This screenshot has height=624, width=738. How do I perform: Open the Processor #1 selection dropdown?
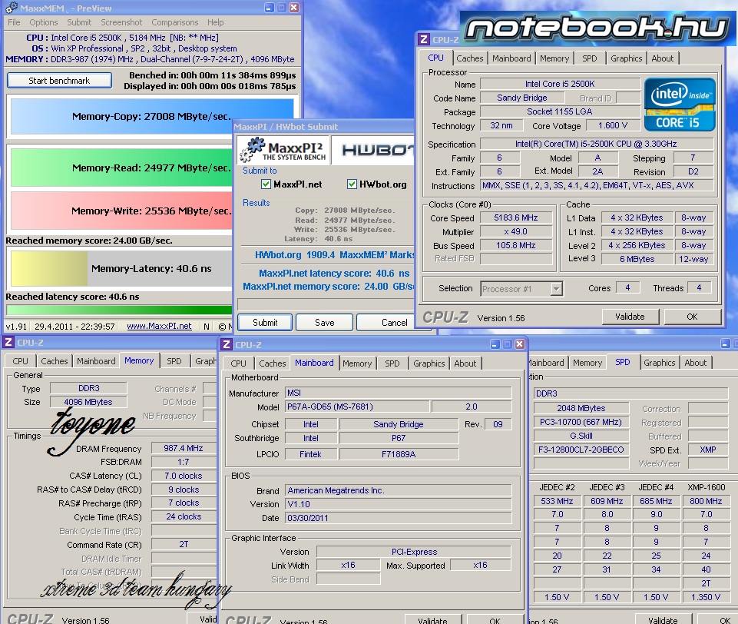pos(556,289)
